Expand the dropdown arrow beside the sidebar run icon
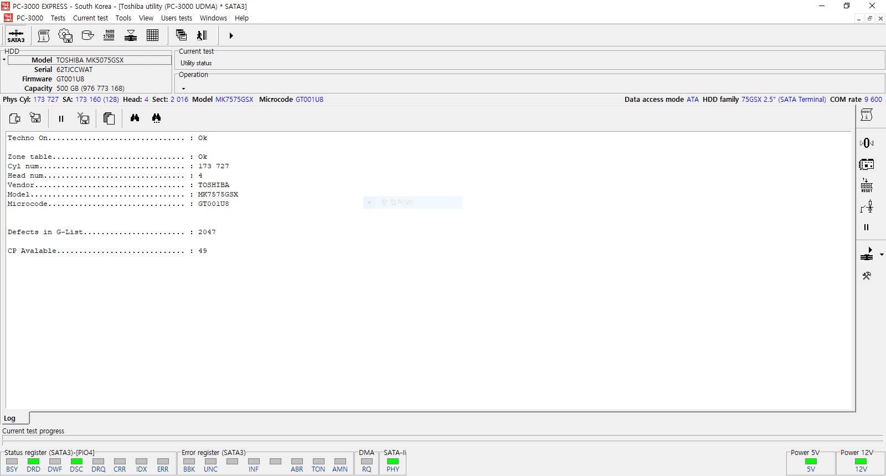This screenshot has width=886, height=476. pos(882,255)
